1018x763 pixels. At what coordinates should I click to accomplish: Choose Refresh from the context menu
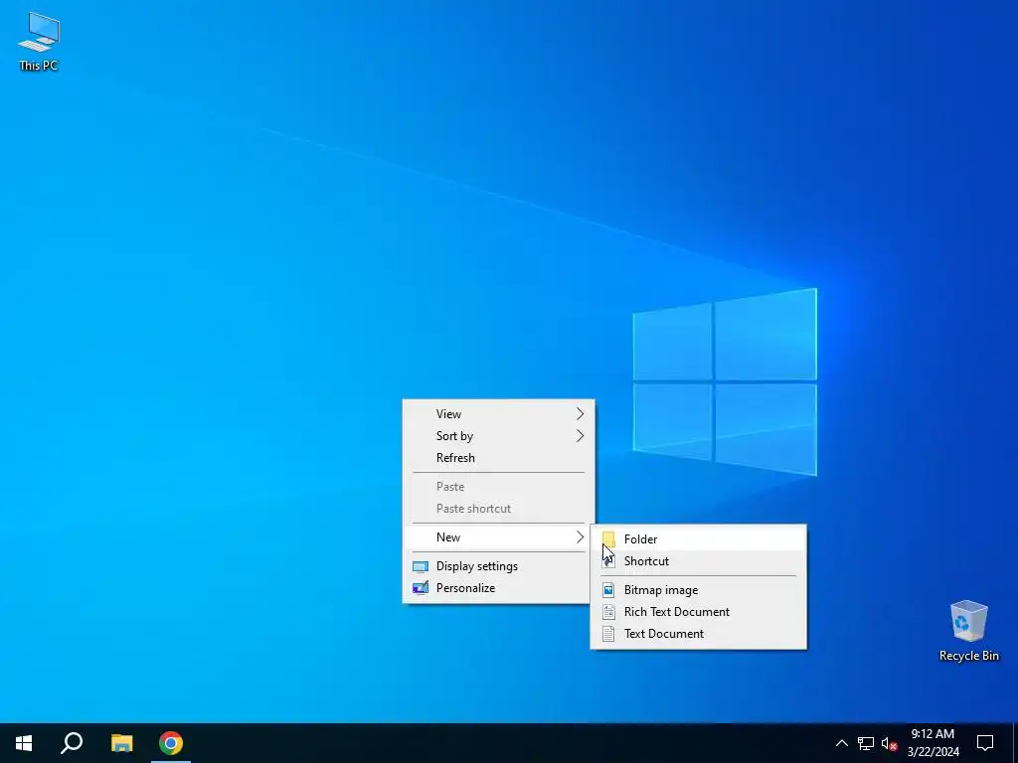point(499,458)
